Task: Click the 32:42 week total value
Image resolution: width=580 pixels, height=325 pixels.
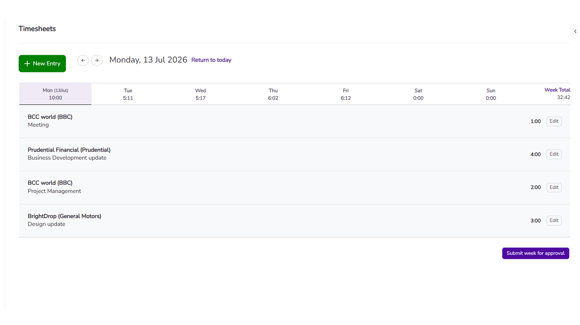Action: (563, 97)
